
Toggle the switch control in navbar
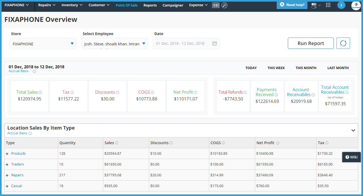(x=314, y=5)
